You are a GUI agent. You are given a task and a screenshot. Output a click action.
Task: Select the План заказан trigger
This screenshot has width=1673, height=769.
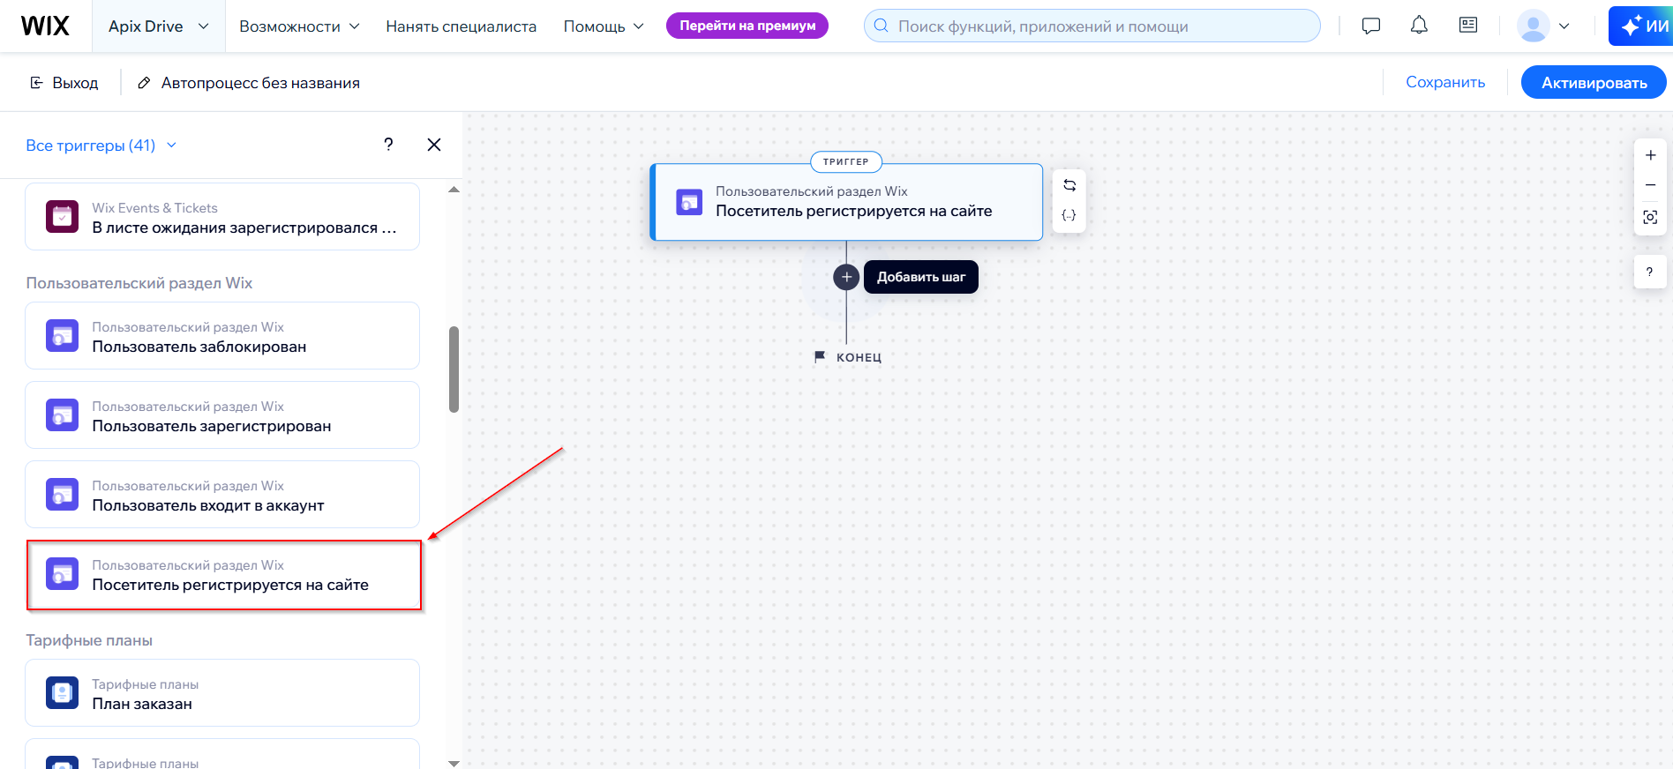click(222, 693)
